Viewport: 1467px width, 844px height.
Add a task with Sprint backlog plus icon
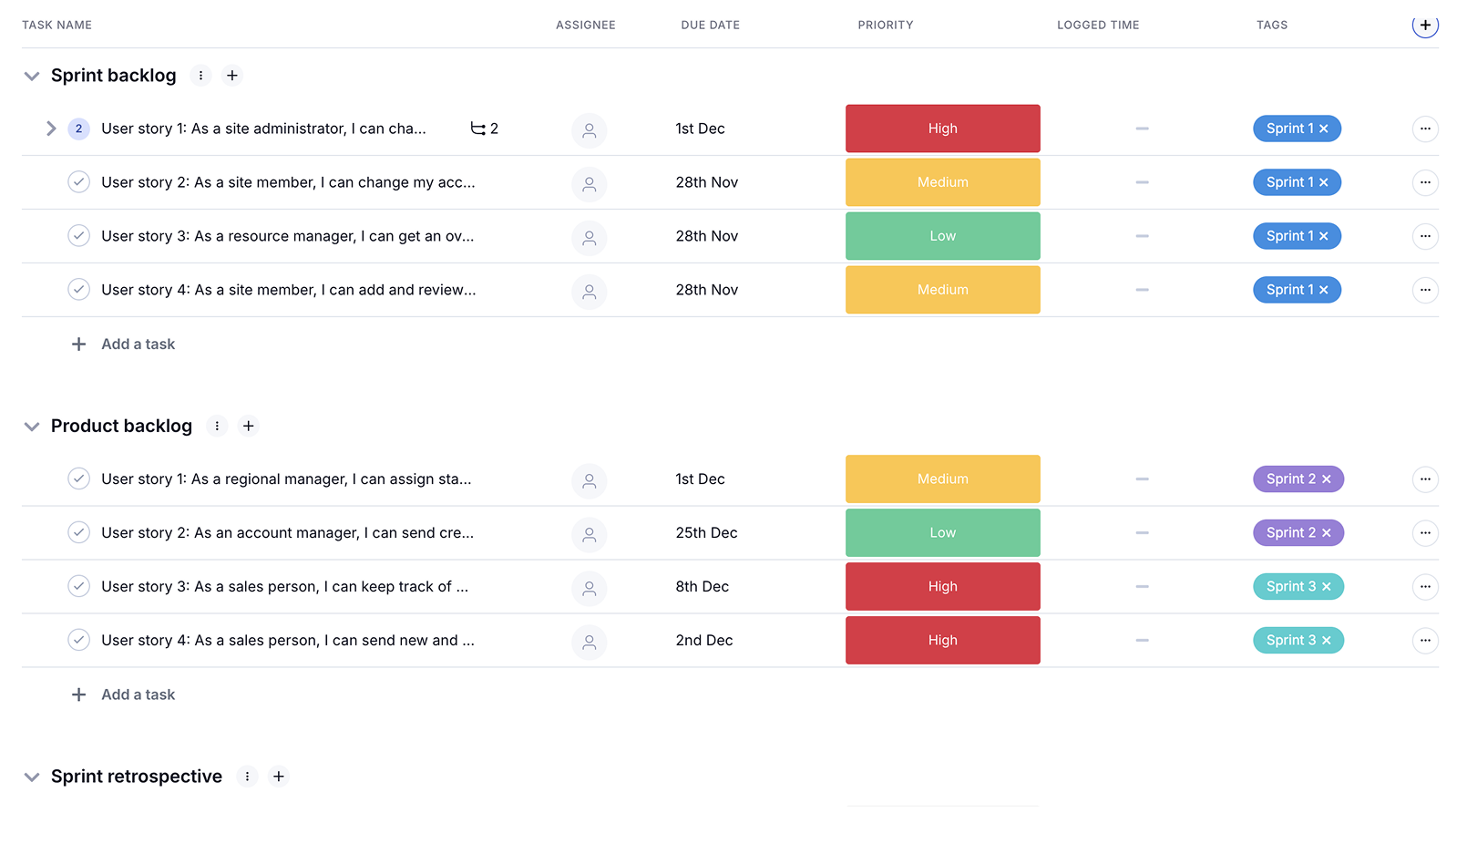click(232, 76)
